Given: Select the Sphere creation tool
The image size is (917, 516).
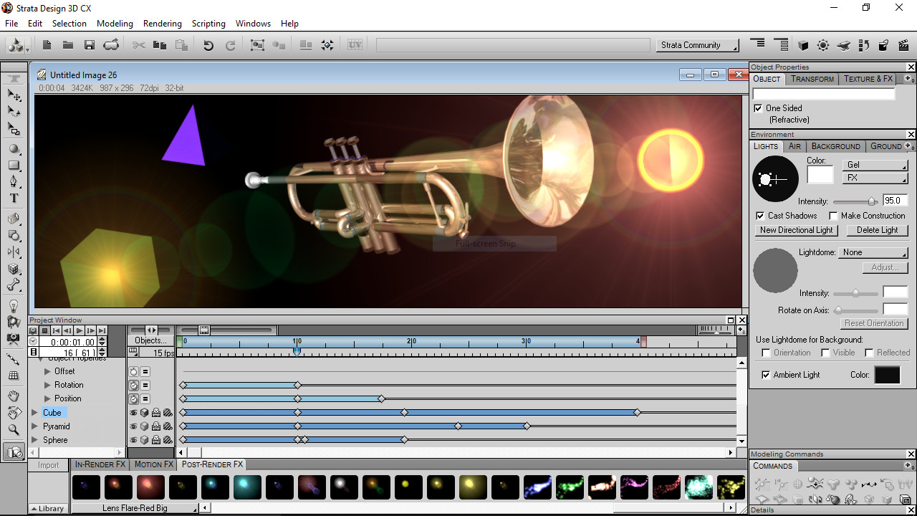Looking at the screenshot, I should point(13,148).
